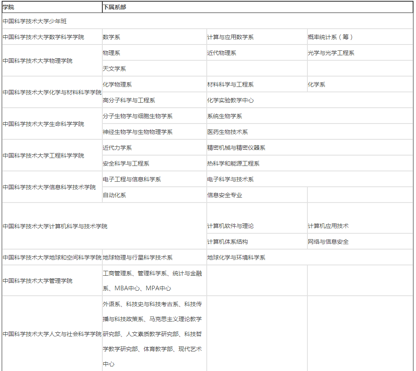Select 中国科学技术大学物理学院 cell
Image resolution: width=416 pixels, height=371 pixels.
[52, 61]
